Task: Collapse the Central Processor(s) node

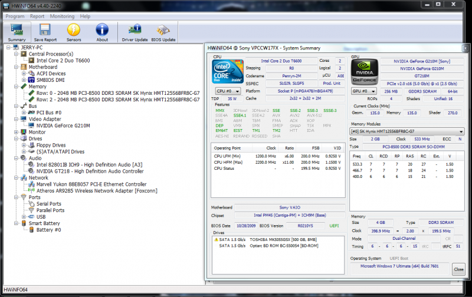Action: pos(17,54)
